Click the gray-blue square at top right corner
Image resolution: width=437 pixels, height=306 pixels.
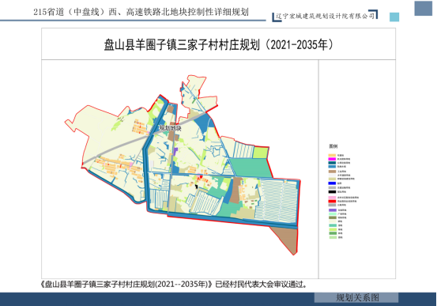click(x=423, y=8)
